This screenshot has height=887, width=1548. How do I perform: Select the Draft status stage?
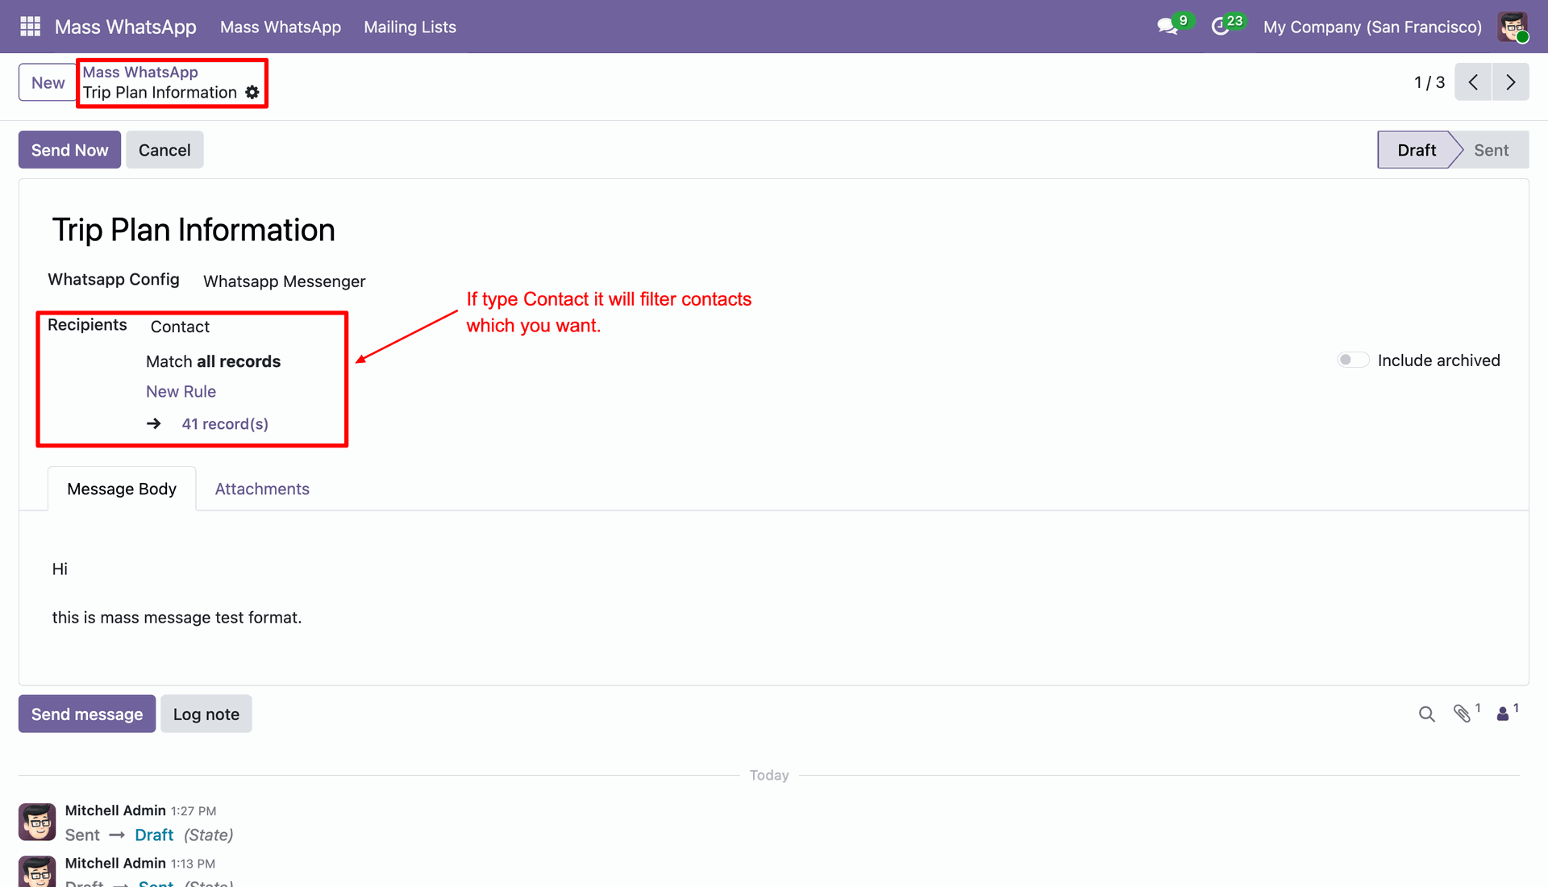tap(1416, 150)
